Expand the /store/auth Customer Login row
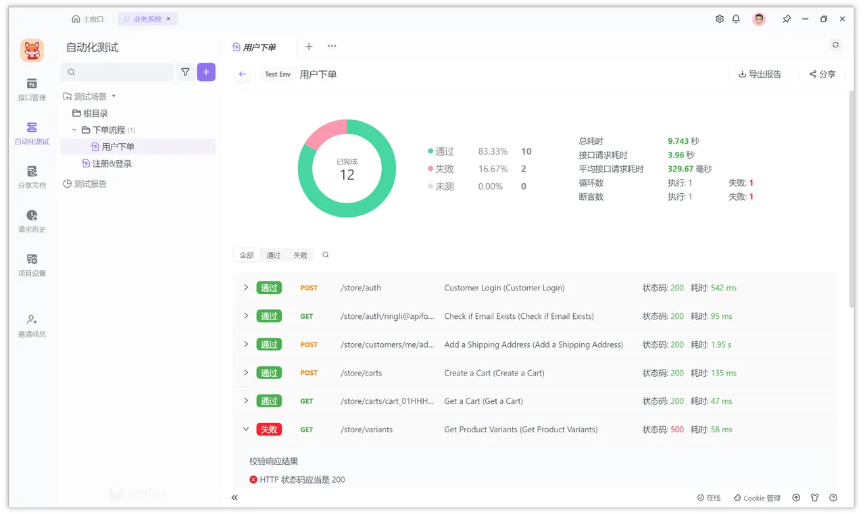Image resolution: width=865 pixels, height=514 pixels. click(246, 288)
